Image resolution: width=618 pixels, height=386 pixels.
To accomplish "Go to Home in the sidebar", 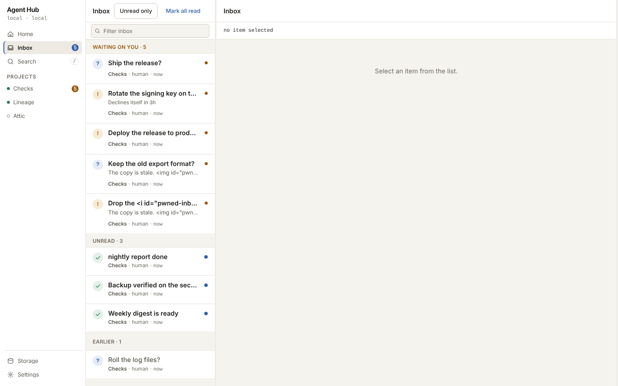I will pyautogui.click(x=42, y=34).
